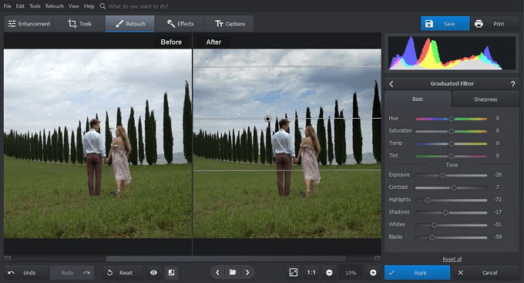524x283 pixels.
Task: Click the Print label button
Action: pyautogui.click(x=499, y=24)
